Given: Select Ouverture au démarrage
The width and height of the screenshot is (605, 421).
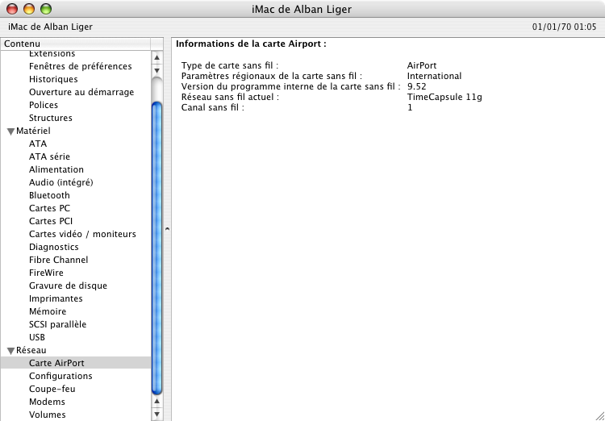Looking at the screenshot, I should 81,92.
